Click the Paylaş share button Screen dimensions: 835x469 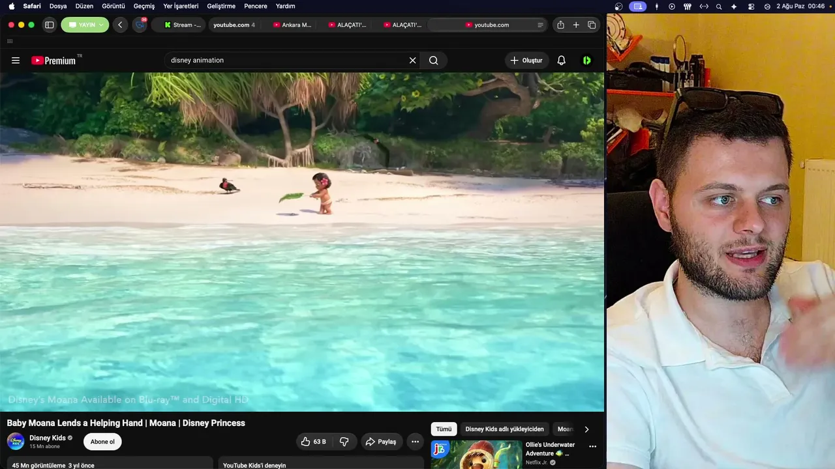(x=382, y=442)
